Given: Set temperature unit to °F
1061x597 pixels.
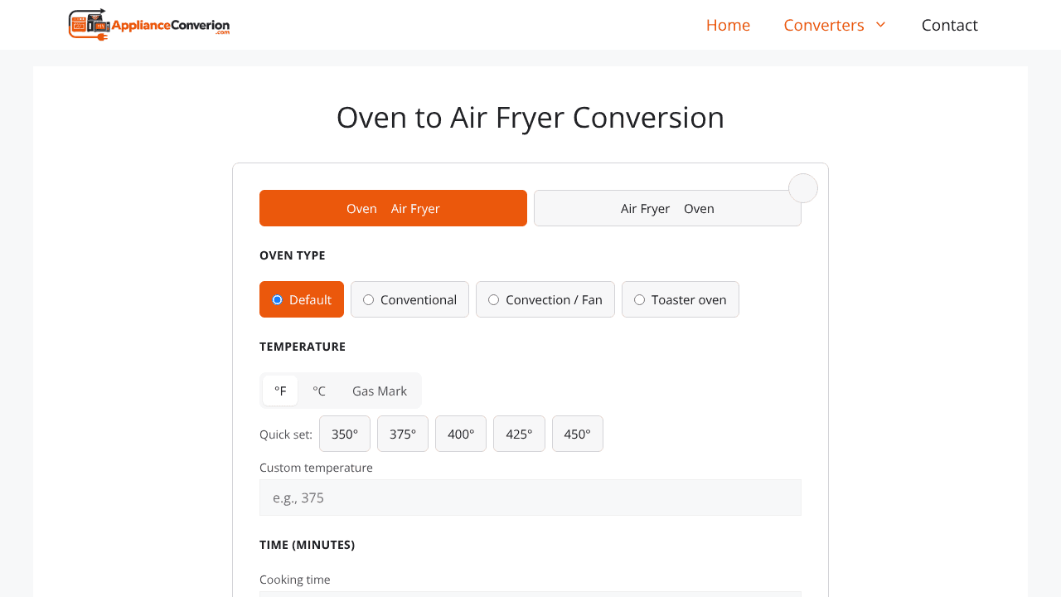Looking at the screenshot, I should click(280, 391).
